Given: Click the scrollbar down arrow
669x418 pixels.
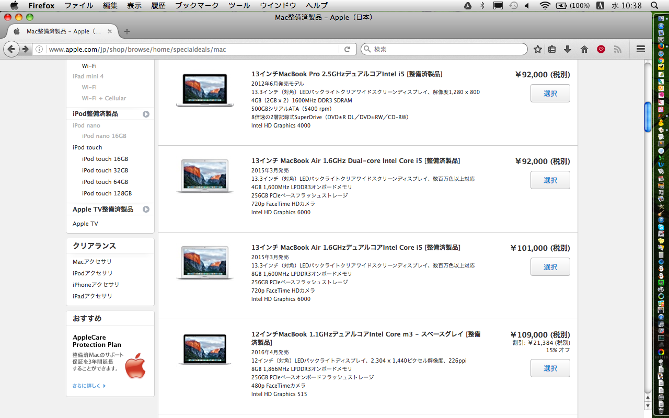Looking at the screenshot, I should point(648,405).
